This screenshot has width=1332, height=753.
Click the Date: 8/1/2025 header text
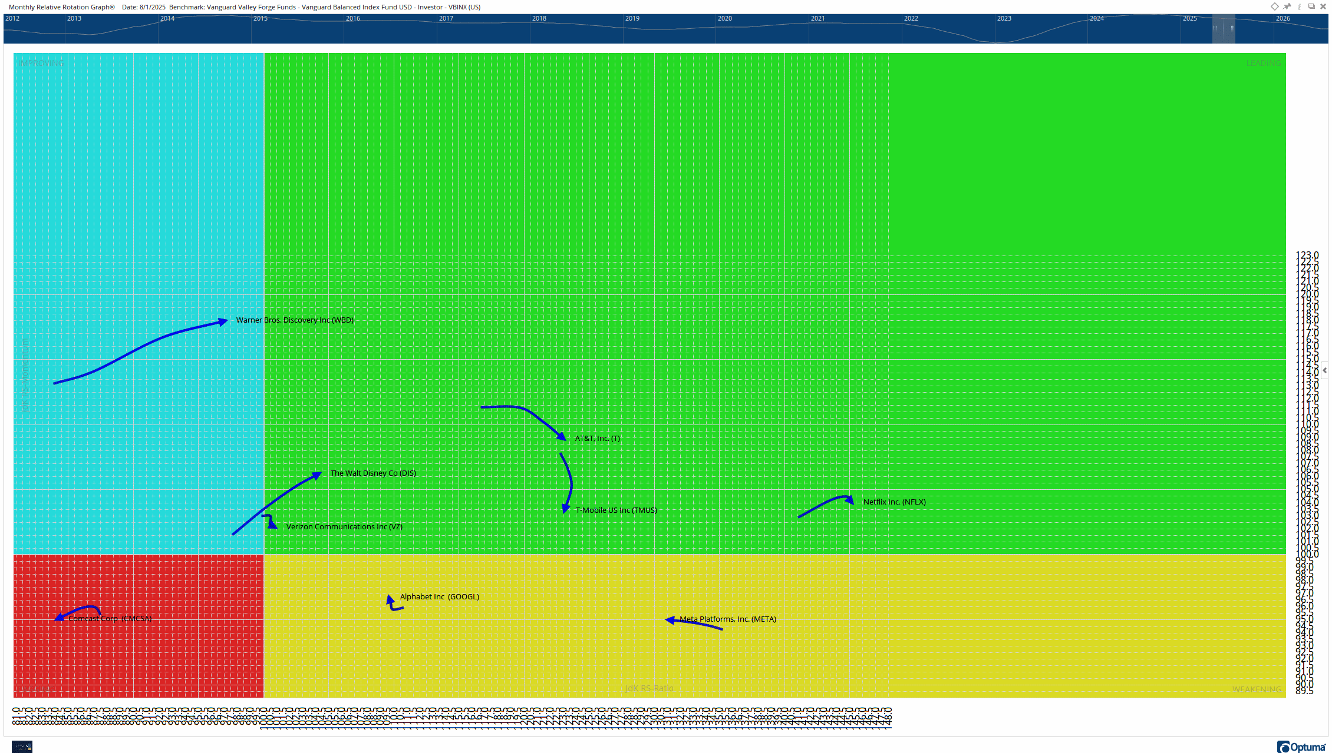tap(144, 7)
